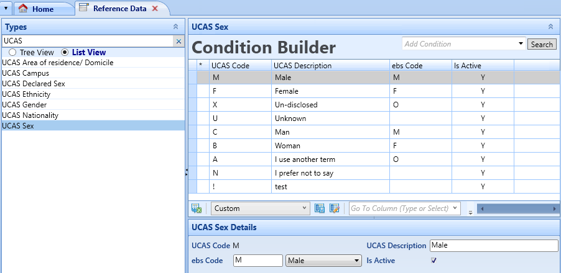This screenshot has width=561, height=273.
Task: Open the Go To Column dropdown
Action: tap(455, 208)
